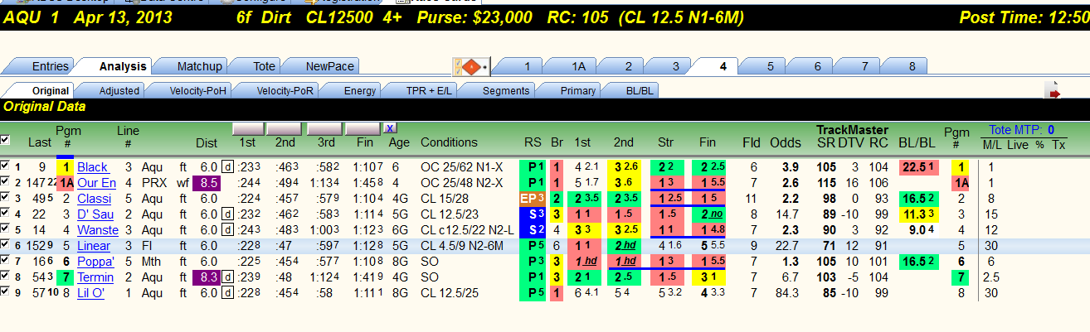
Task: Uncheck the checkbox for row 4 D' Sau
Action: point(6,214)
